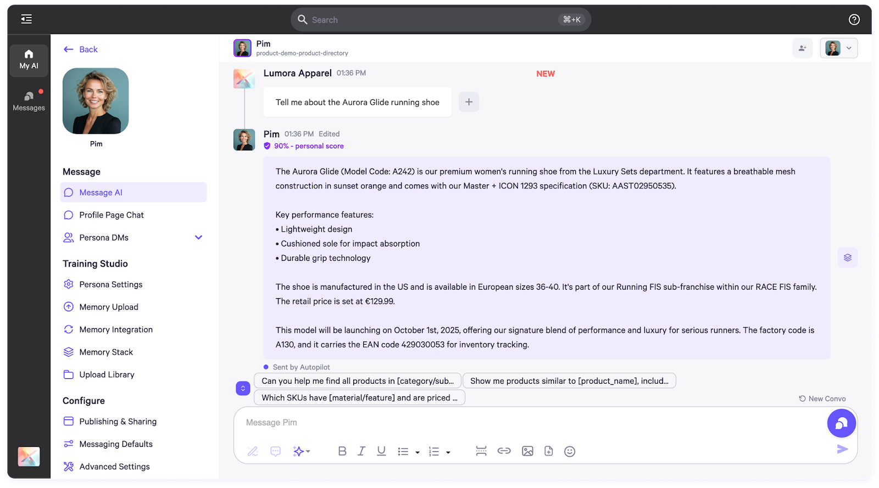Screen dimensions: 879x488
Task: Toggle bold formatting
Action: click(342, 451)
